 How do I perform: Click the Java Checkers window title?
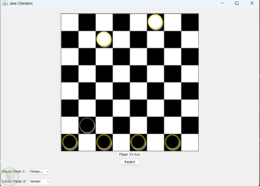tap(21, 3)
